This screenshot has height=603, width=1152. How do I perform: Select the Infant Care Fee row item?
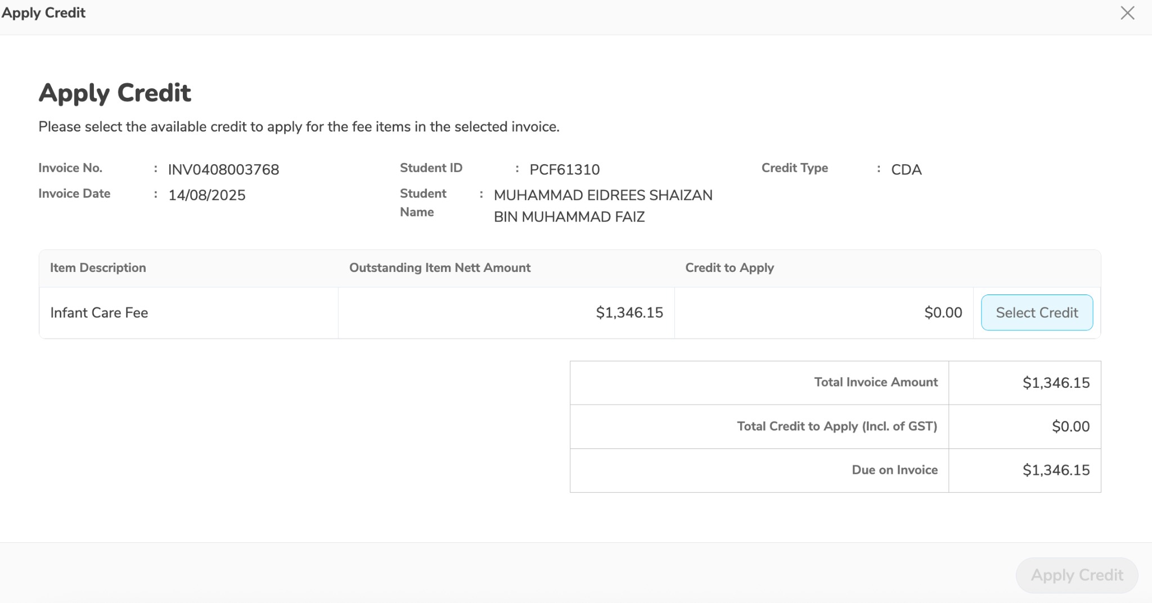click(x=99, y=313)
